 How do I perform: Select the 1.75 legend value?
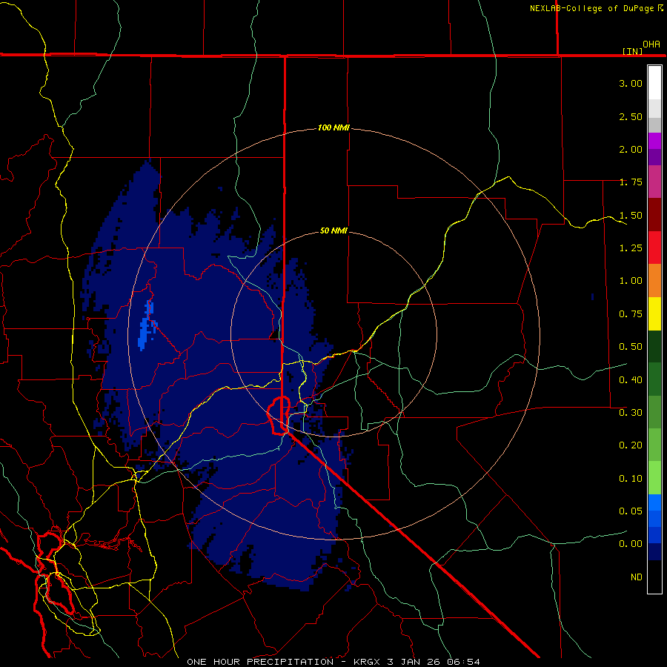pyautogui.click(x=631, y=182)
